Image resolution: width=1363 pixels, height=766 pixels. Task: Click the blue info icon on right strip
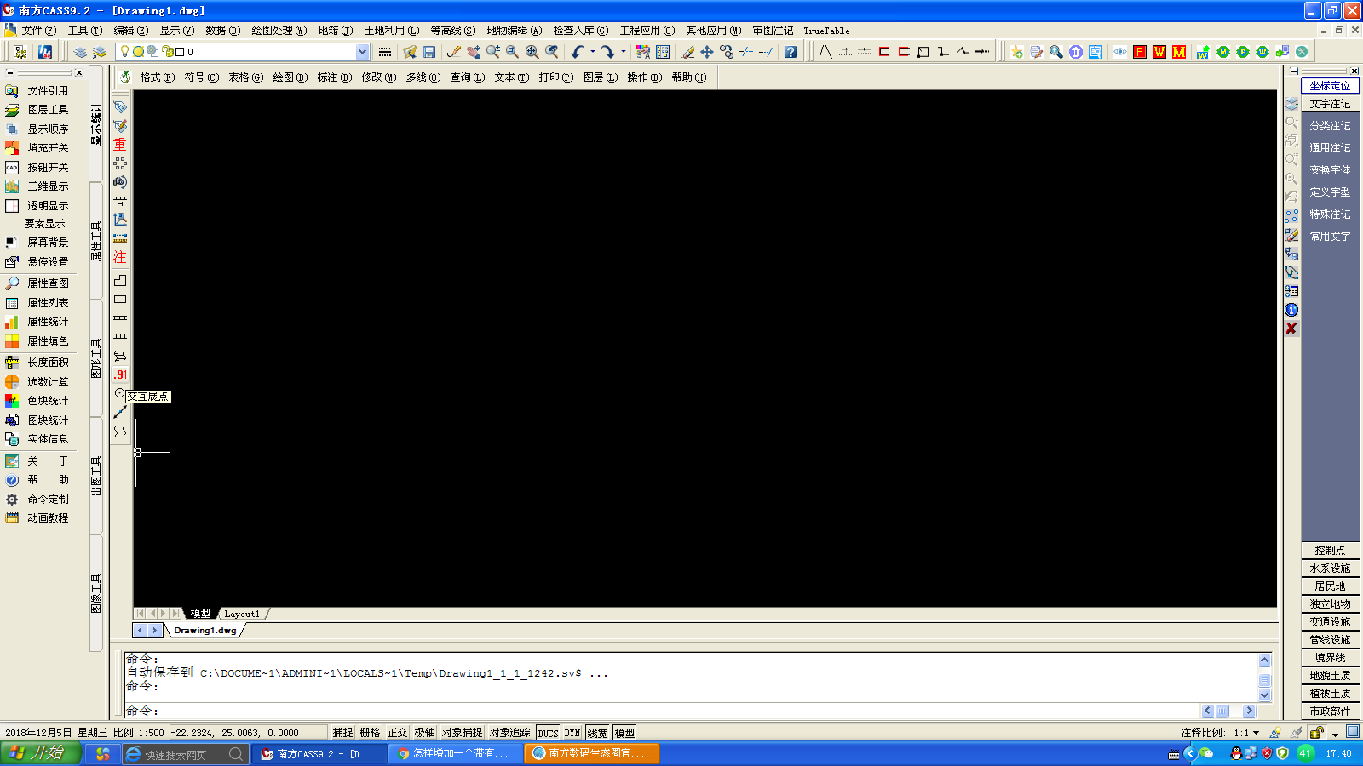1291,310
